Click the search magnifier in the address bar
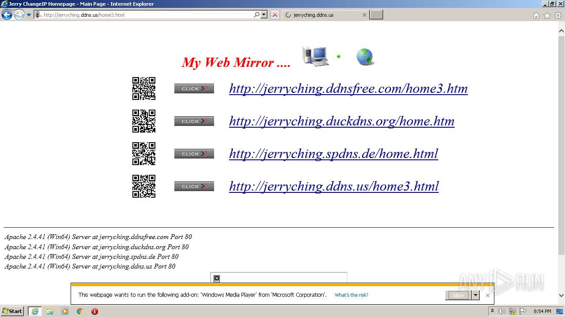This screenshot has width=565, height=317. 257,15
